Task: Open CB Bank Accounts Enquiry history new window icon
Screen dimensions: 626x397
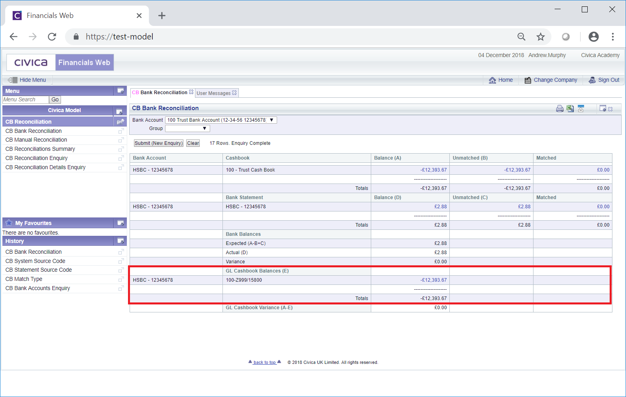Action: [x=121, y=288]
